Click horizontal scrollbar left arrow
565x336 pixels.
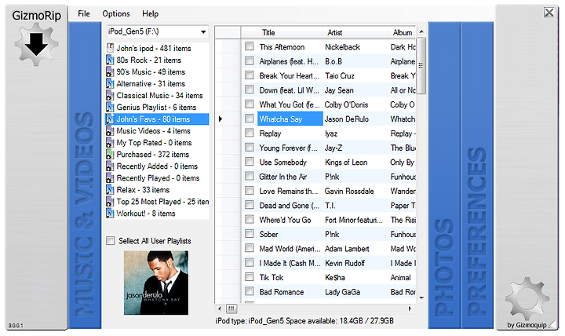click(220, 309)
